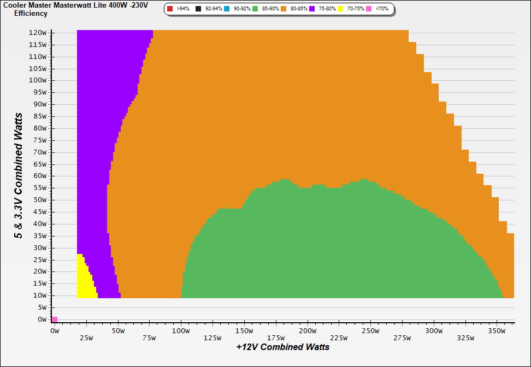Click the black 92-94% legend swatch
This screenshot has width=531, height=367.
pyautogui.click(x=198, y=9)
